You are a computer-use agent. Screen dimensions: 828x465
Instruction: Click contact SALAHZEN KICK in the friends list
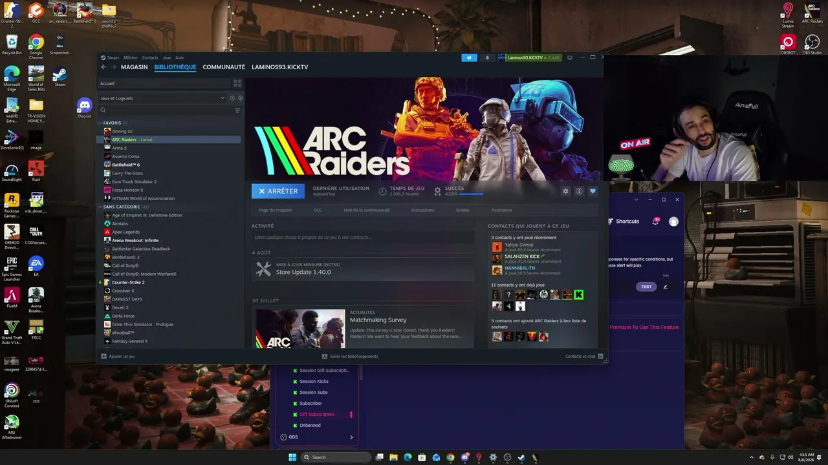pyautogui.click(x=521, y=256)
